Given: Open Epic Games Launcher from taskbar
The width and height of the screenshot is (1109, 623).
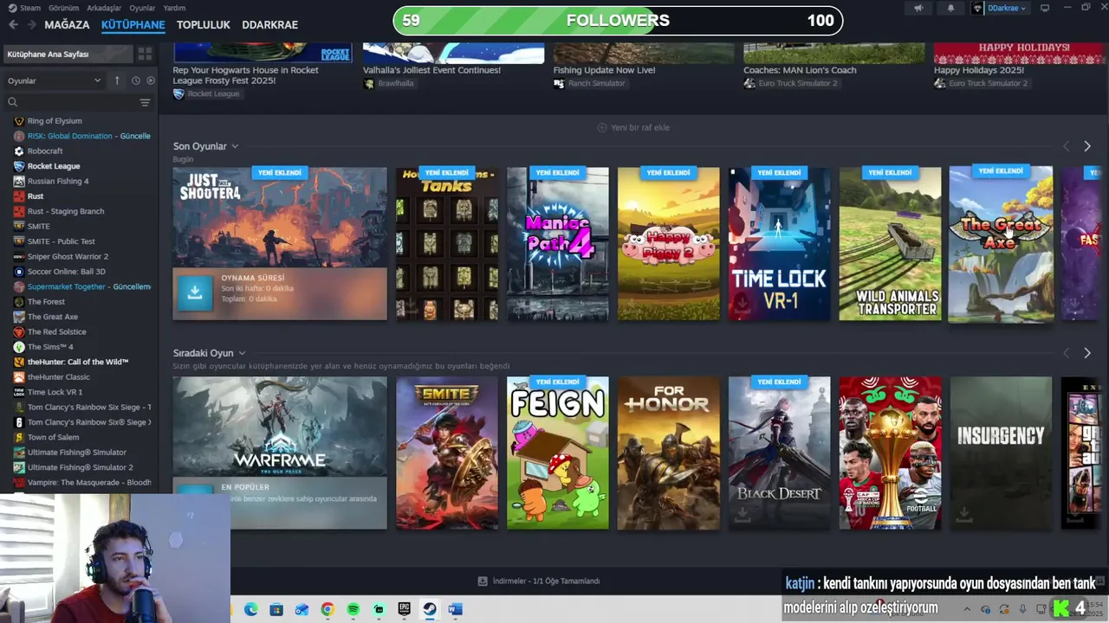Looking at the screenshot, I should (404, 609).
